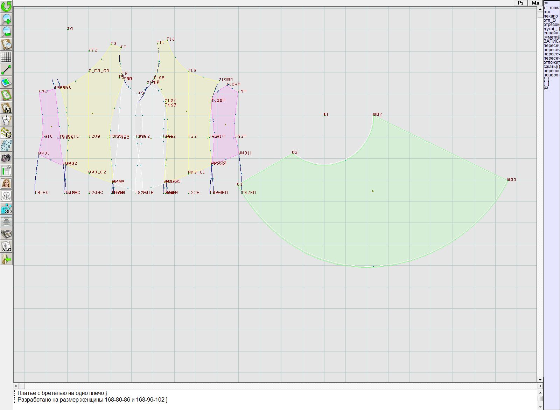Click the green refresh arrow icon

point(6,6)
